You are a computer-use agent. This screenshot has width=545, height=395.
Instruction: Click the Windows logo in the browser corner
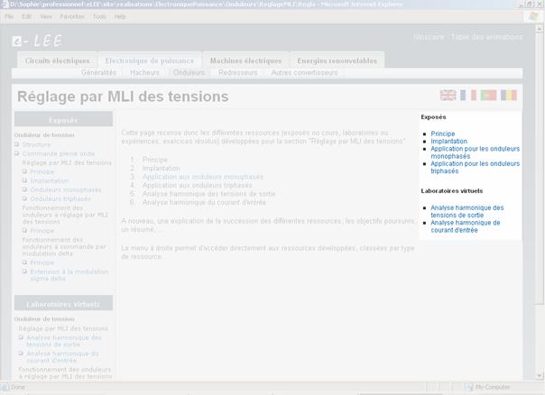coord(534,16)
